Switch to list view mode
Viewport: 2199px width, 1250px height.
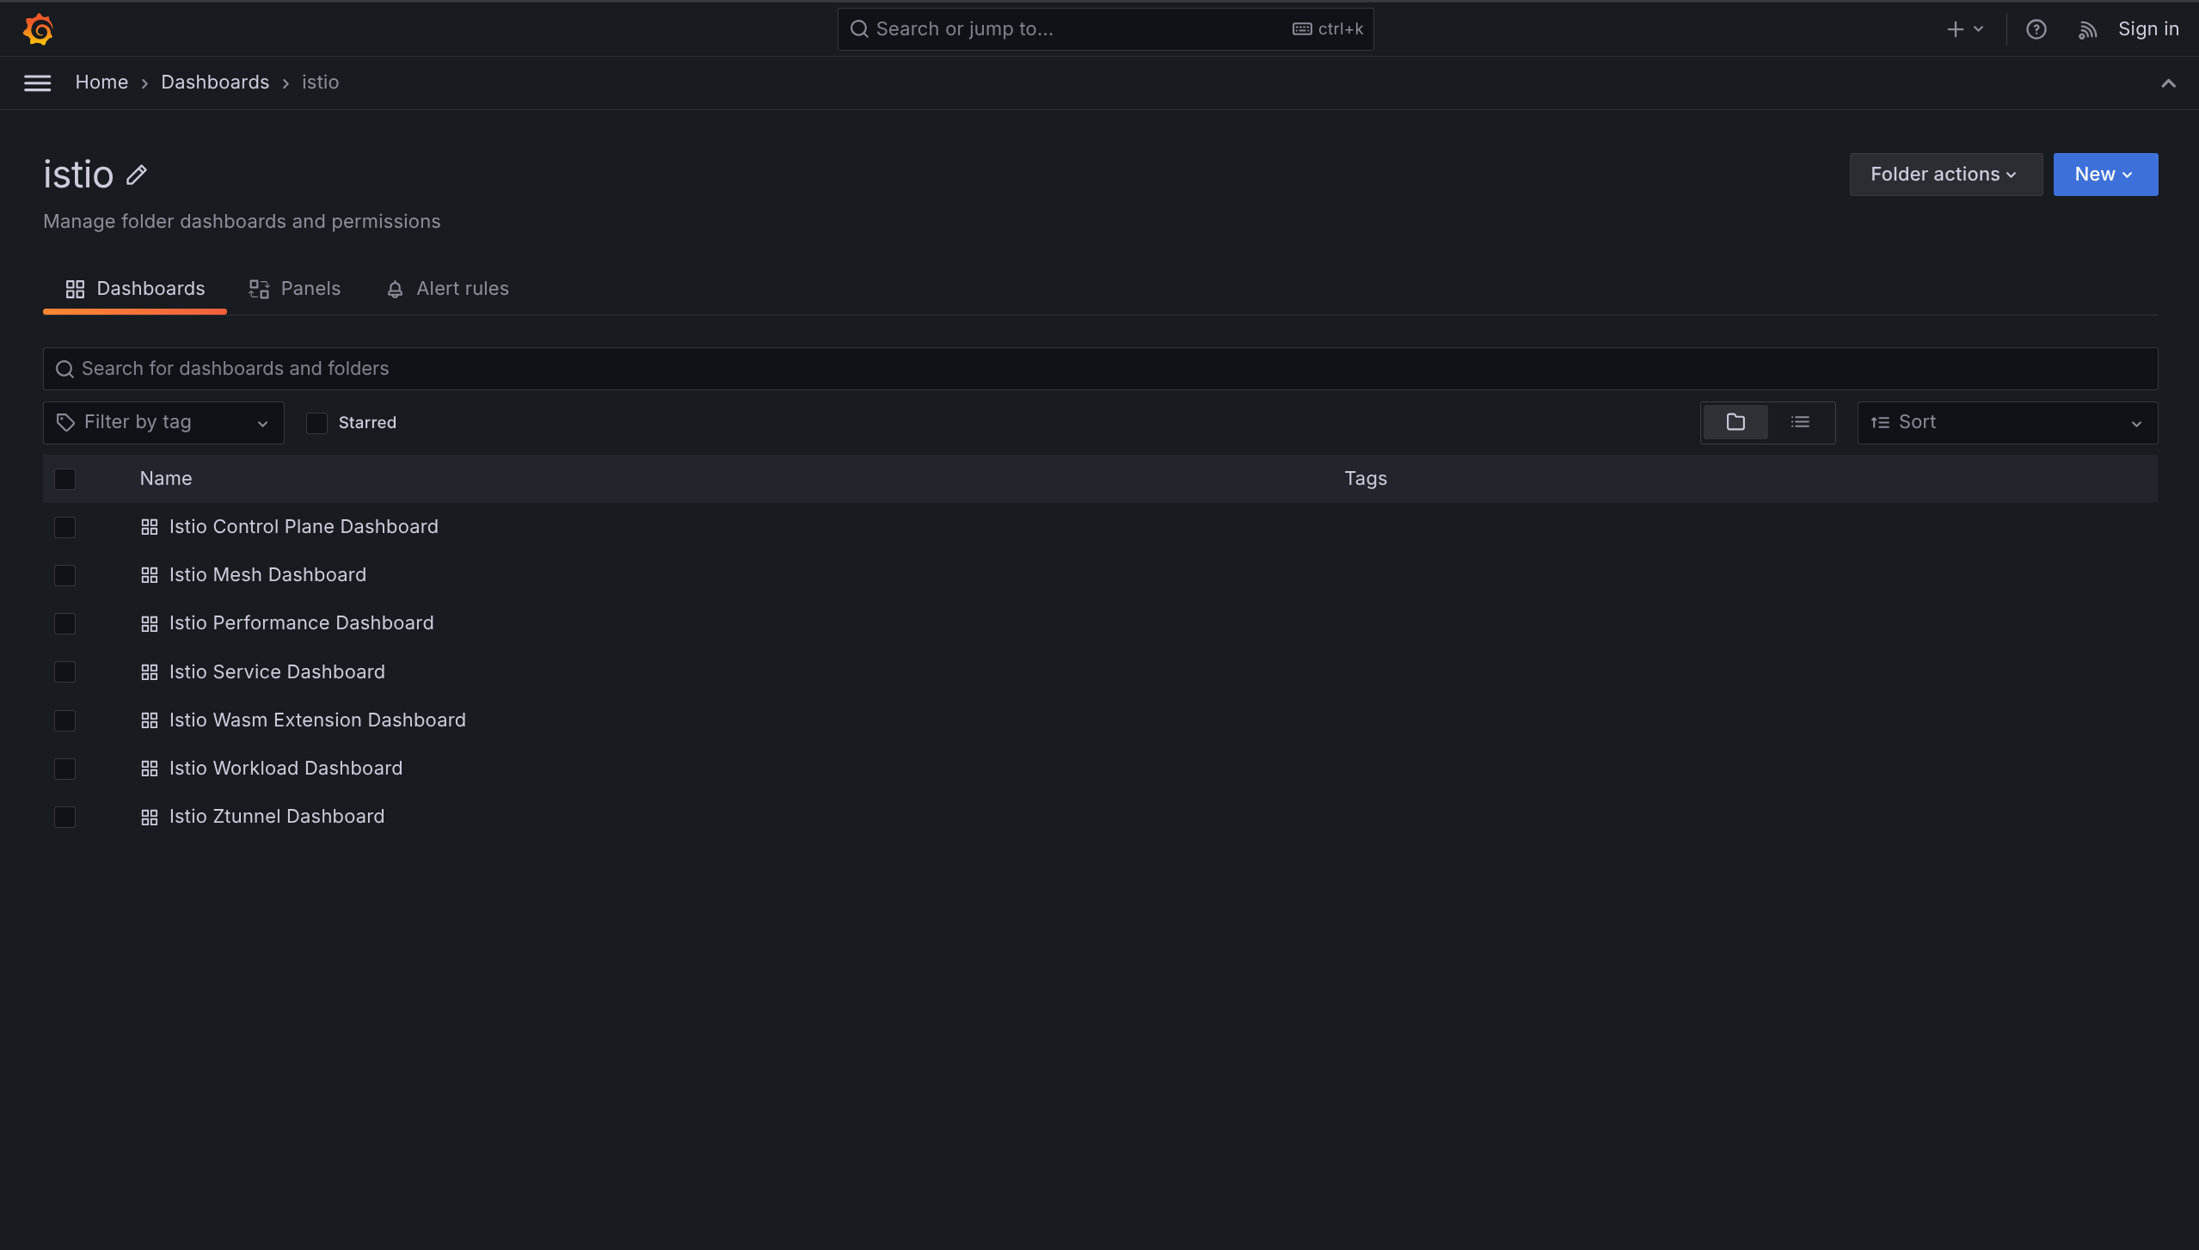coord(1802,422)
